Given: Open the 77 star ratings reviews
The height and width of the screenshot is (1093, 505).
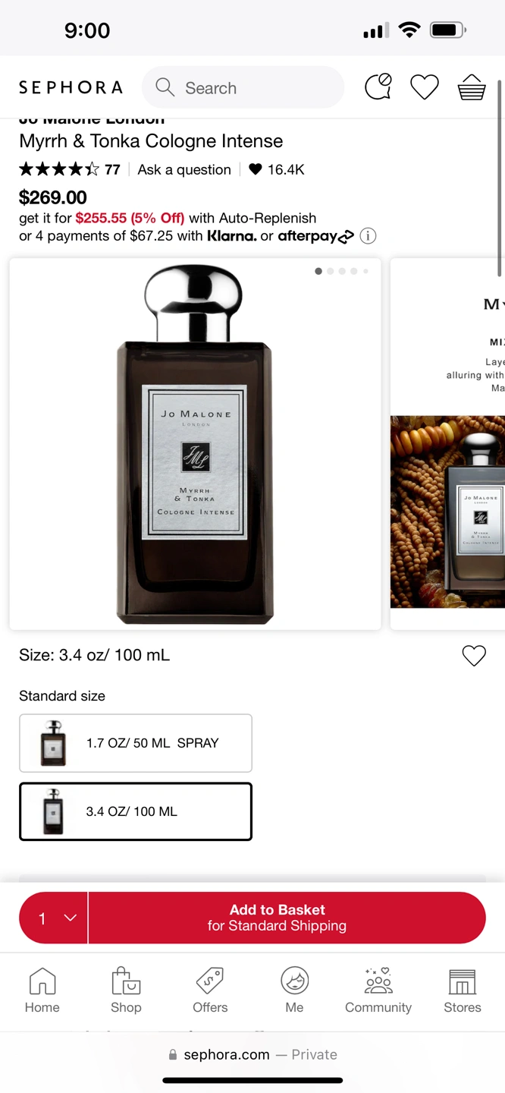Looking at the screenshot, I should click(70, 169).
